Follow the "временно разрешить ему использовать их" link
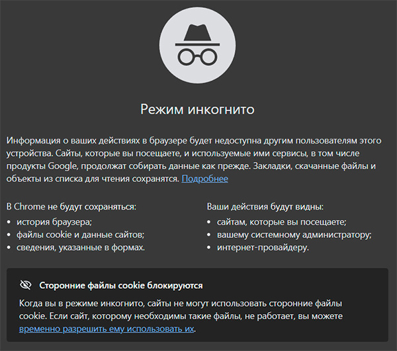The width and height of the screenshot is (397, 351). [x=107, y=328]
